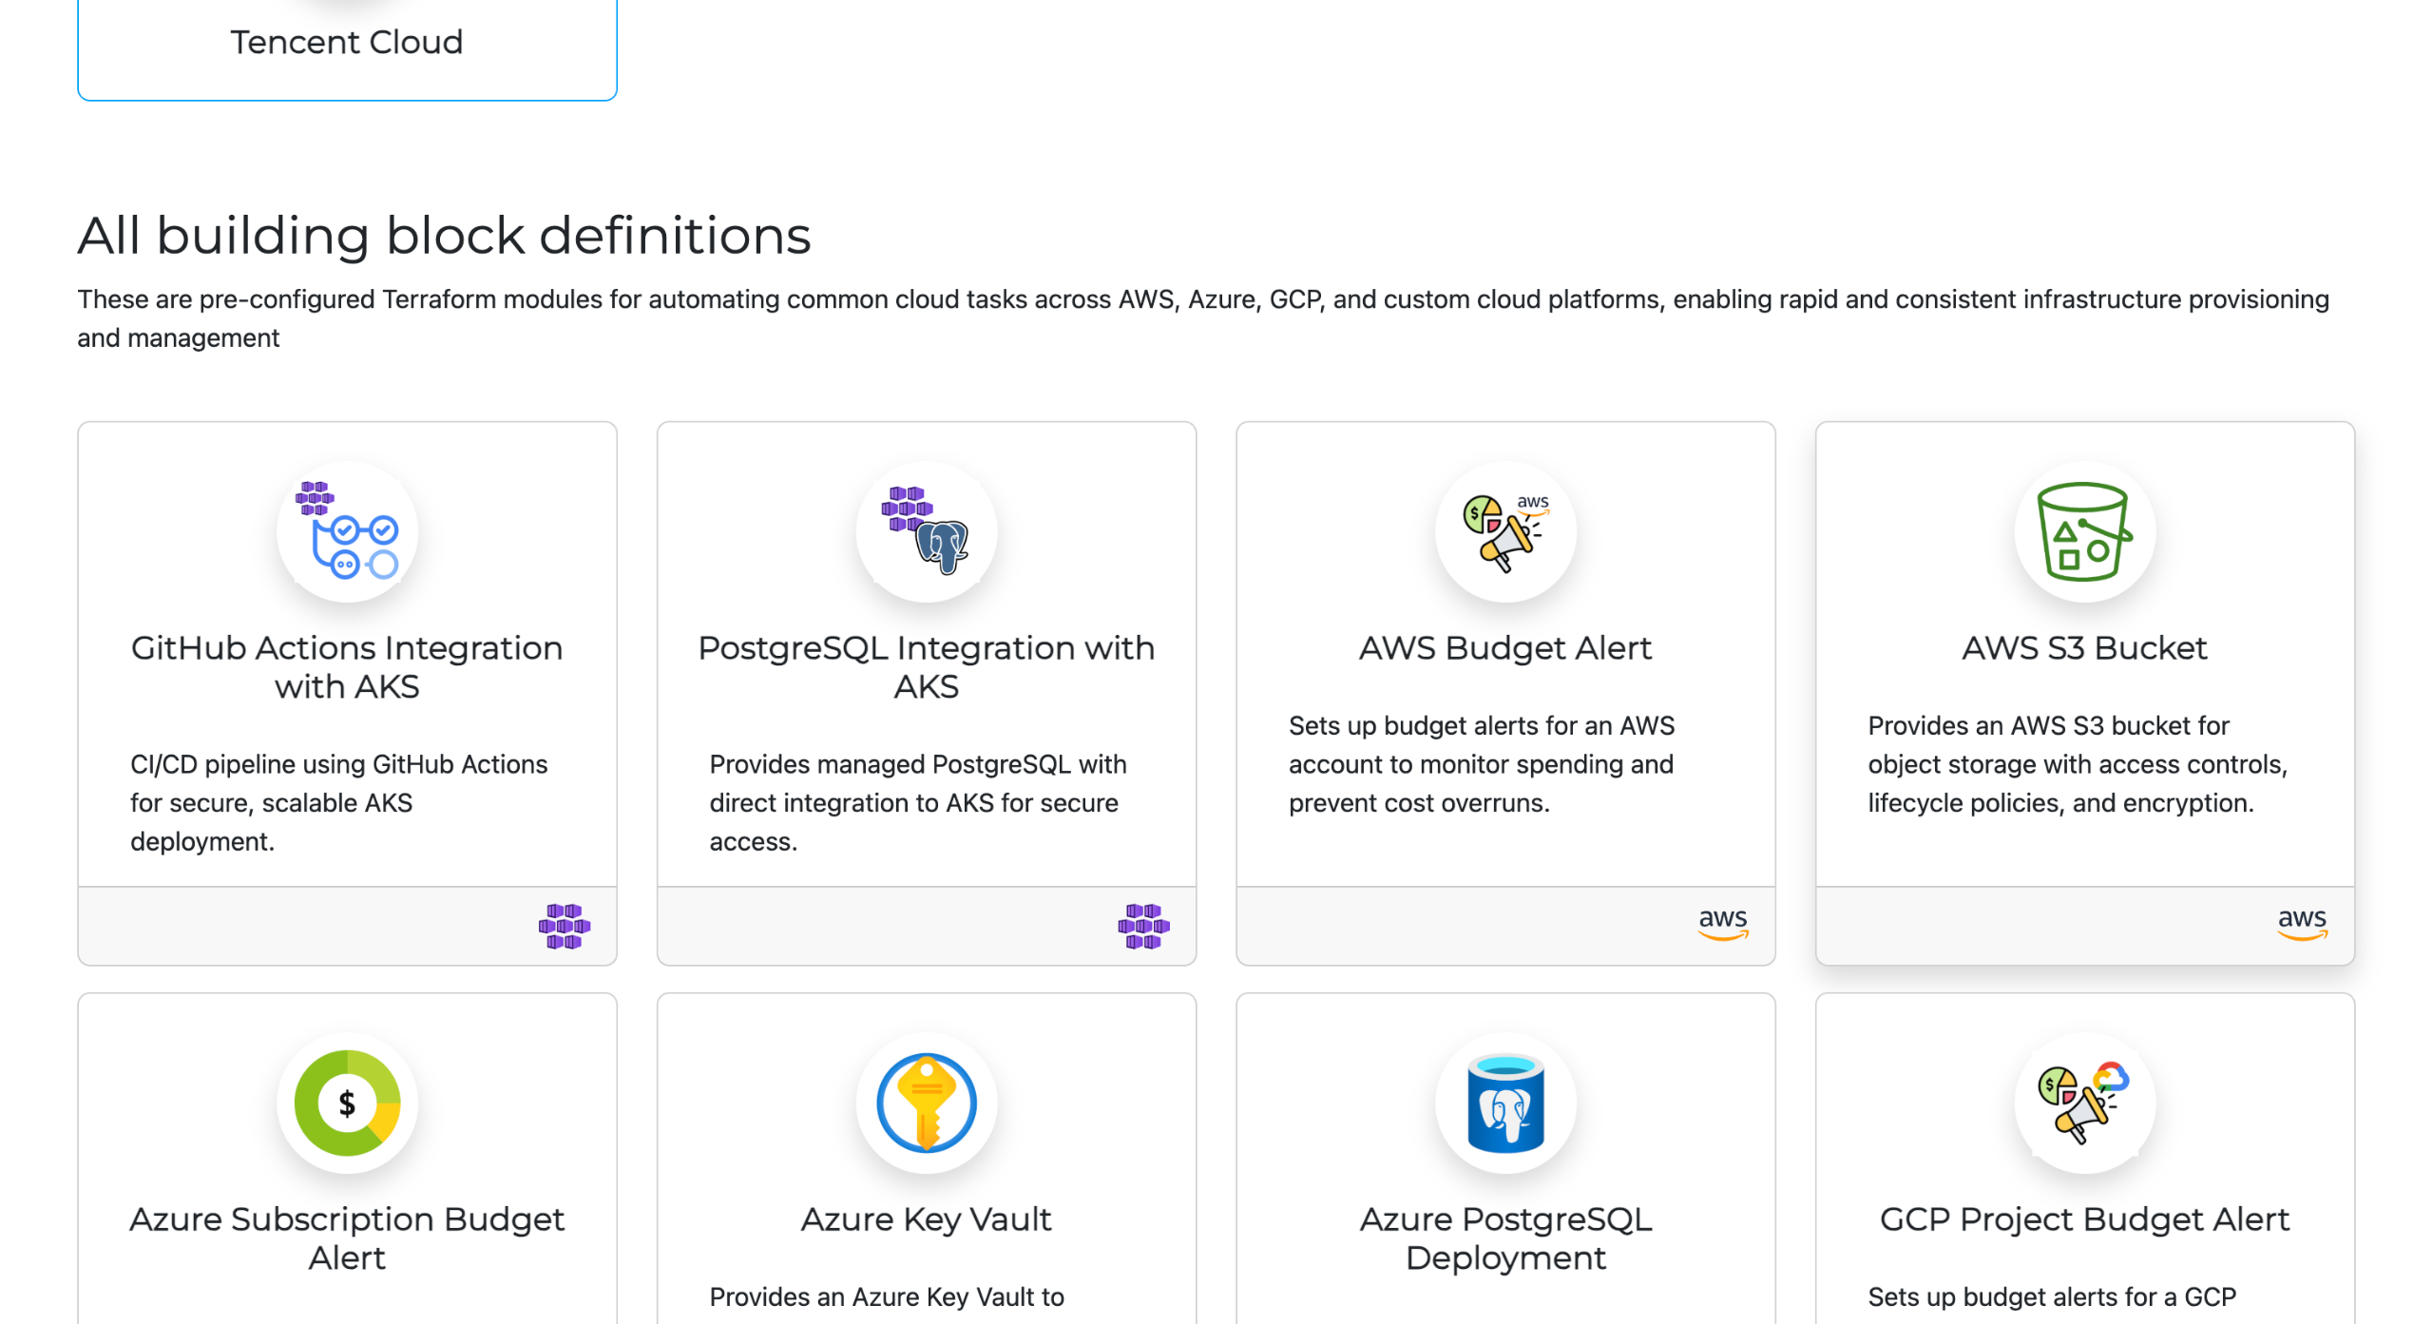Click AWS Budget Alert megaphone icon
This screenshot has height=1324, width=2433.
click(x=1504, y=531)
